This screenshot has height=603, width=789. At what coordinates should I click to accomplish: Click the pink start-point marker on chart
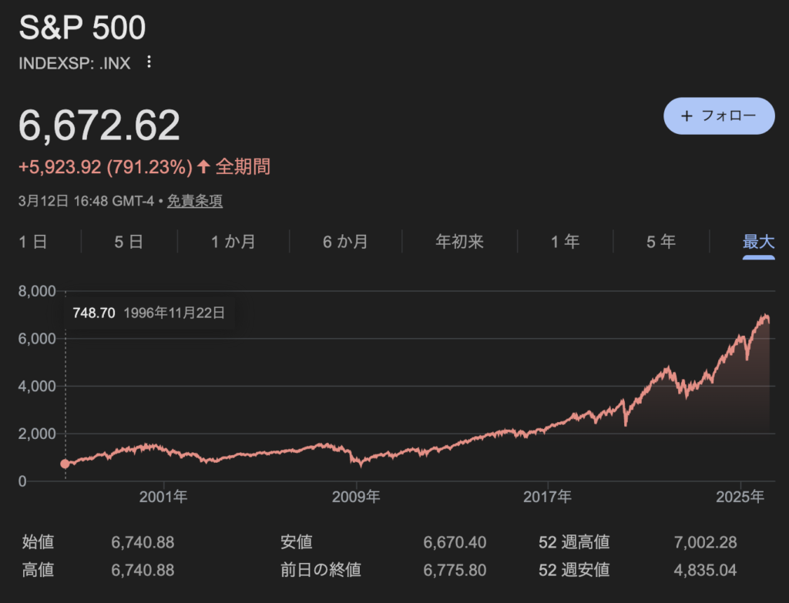[65, 464]
